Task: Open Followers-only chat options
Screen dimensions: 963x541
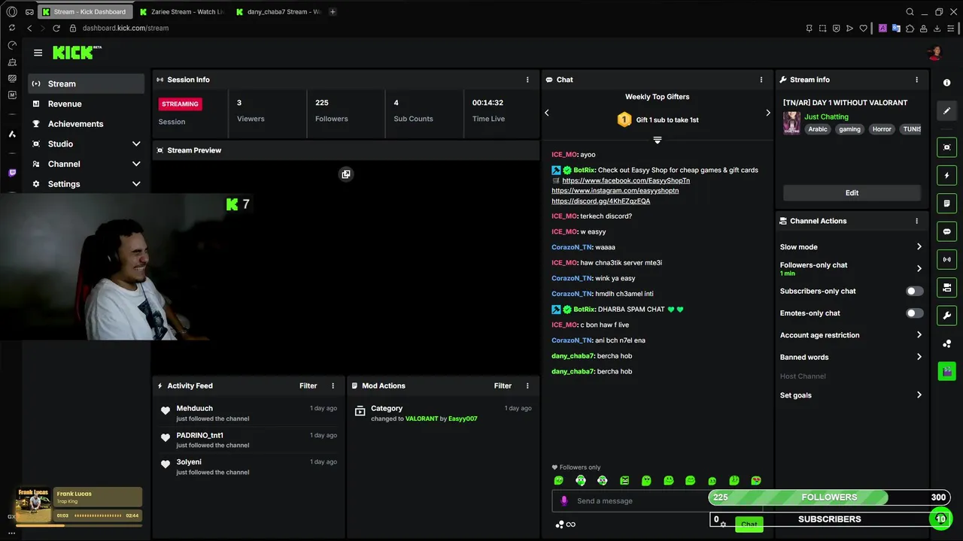Action: [x=851, y=268]
